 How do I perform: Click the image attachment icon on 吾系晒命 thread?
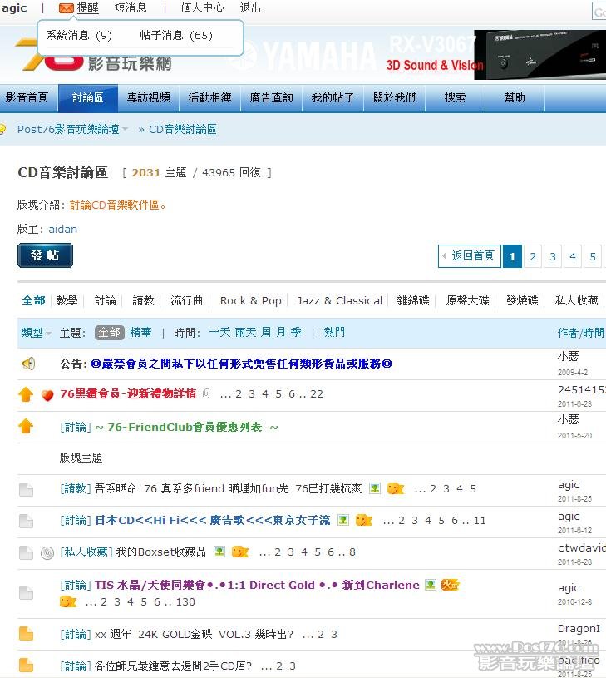point(374,488)
